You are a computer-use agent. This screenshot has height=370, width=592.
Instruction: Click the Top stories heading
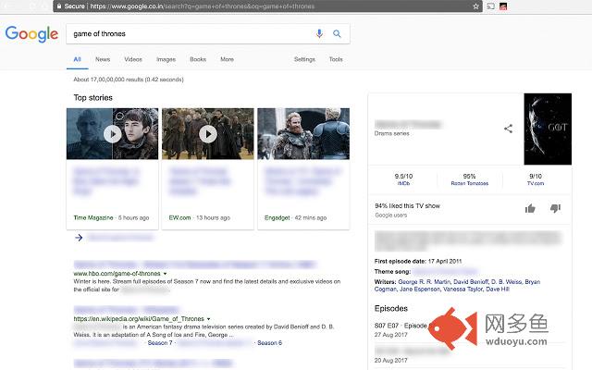coord(92,98)
